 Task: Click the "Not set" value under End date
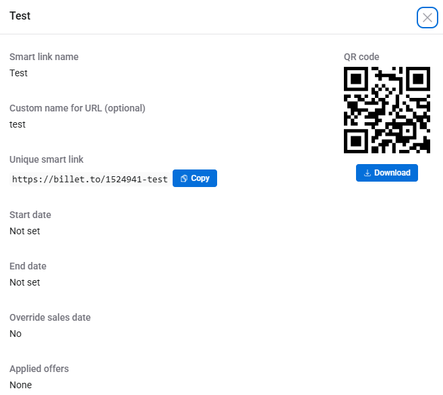pyautogui.click(x=25, y=282)
